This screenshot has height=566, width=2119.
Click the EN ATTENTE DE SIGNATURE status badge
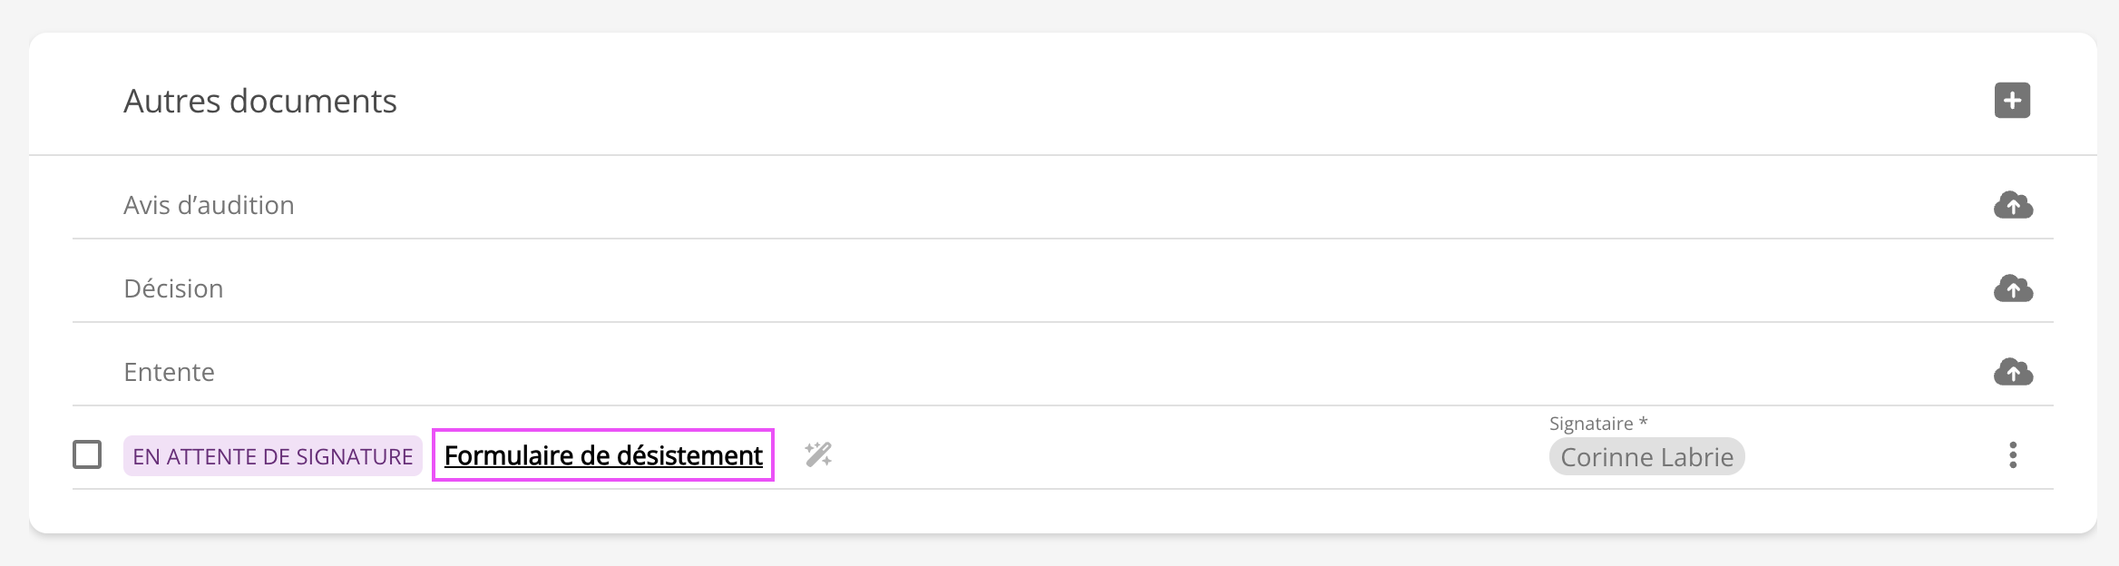click(272, 456)
